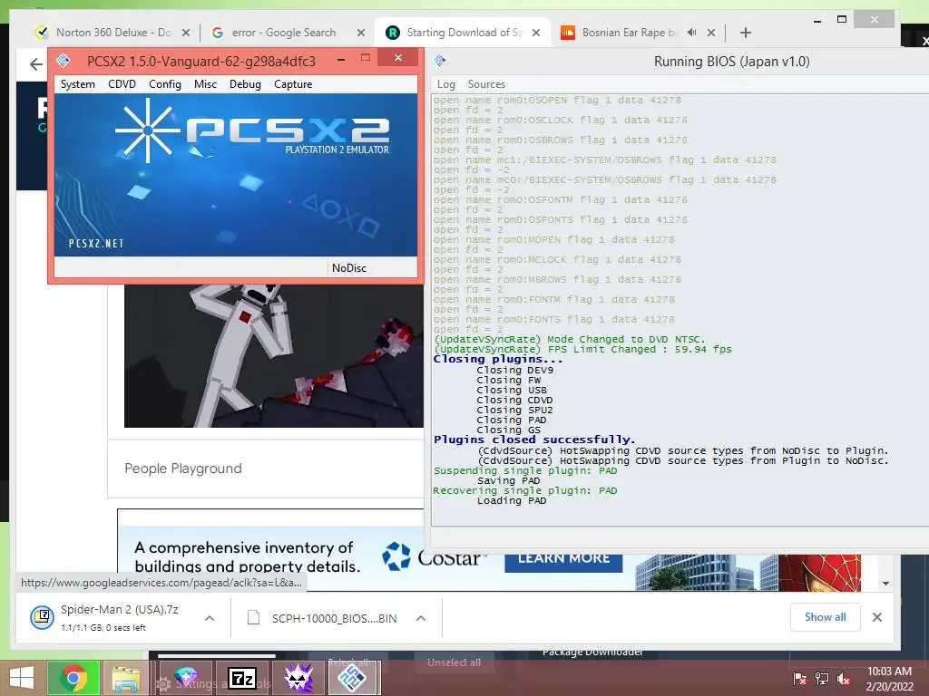Click the Norton tab favicon
The height and width of the screenshot is (696, 929).
point(42,33)
